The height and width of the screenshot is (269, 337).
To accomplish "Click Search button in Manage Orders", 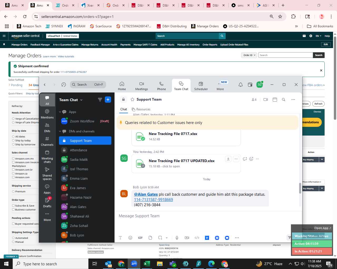I will [319, 55].
